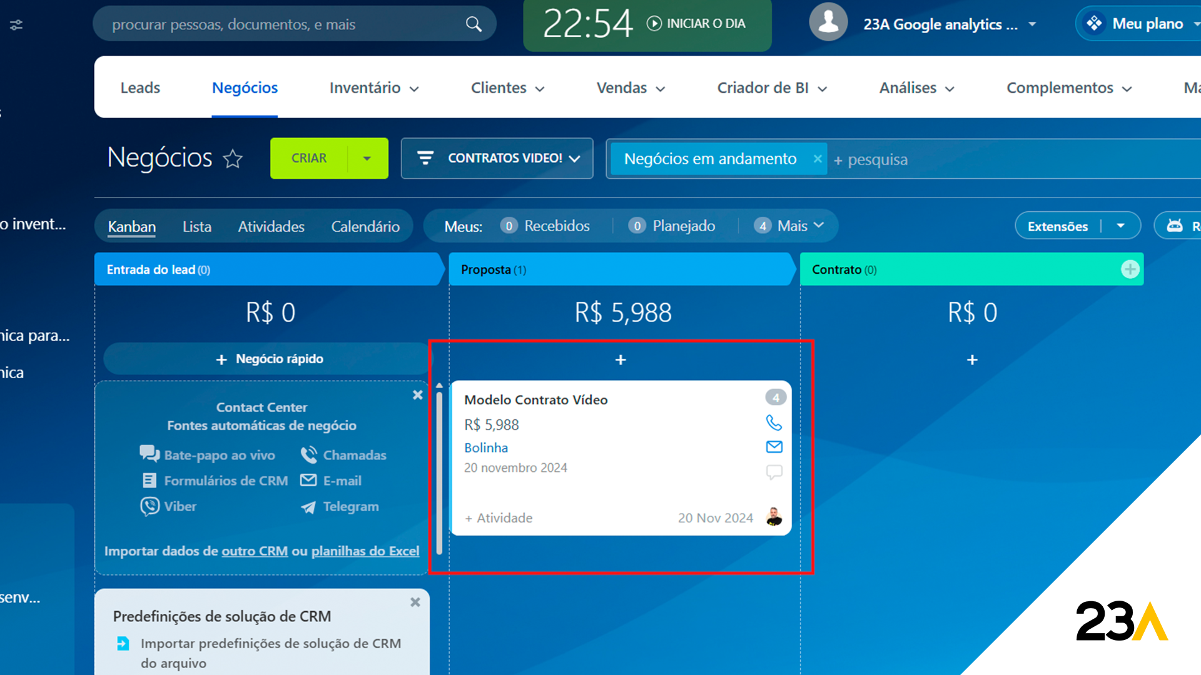Dismiss the Predefinições de solução de CRM panel
The height and width of the screenshot is (675, 1201).
[415, 602]
